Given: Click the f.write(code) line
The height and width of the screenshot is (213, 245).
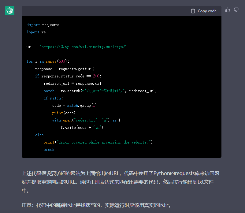Looking at the screenshot, I should click(82, 128).
